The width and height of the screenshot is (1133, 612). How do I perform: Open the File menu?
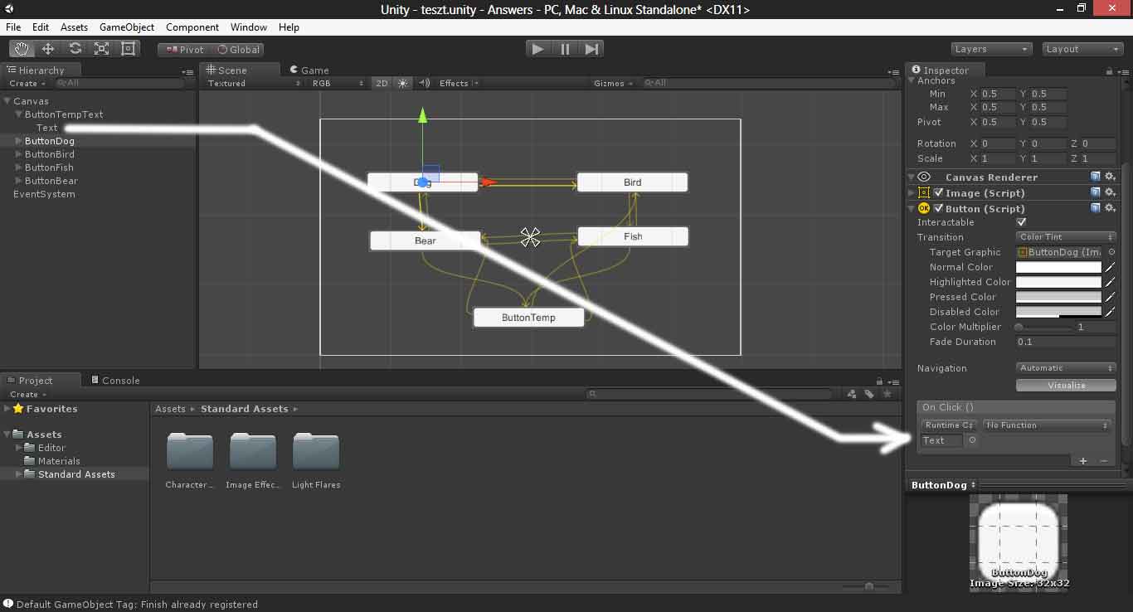coord(13,27)
